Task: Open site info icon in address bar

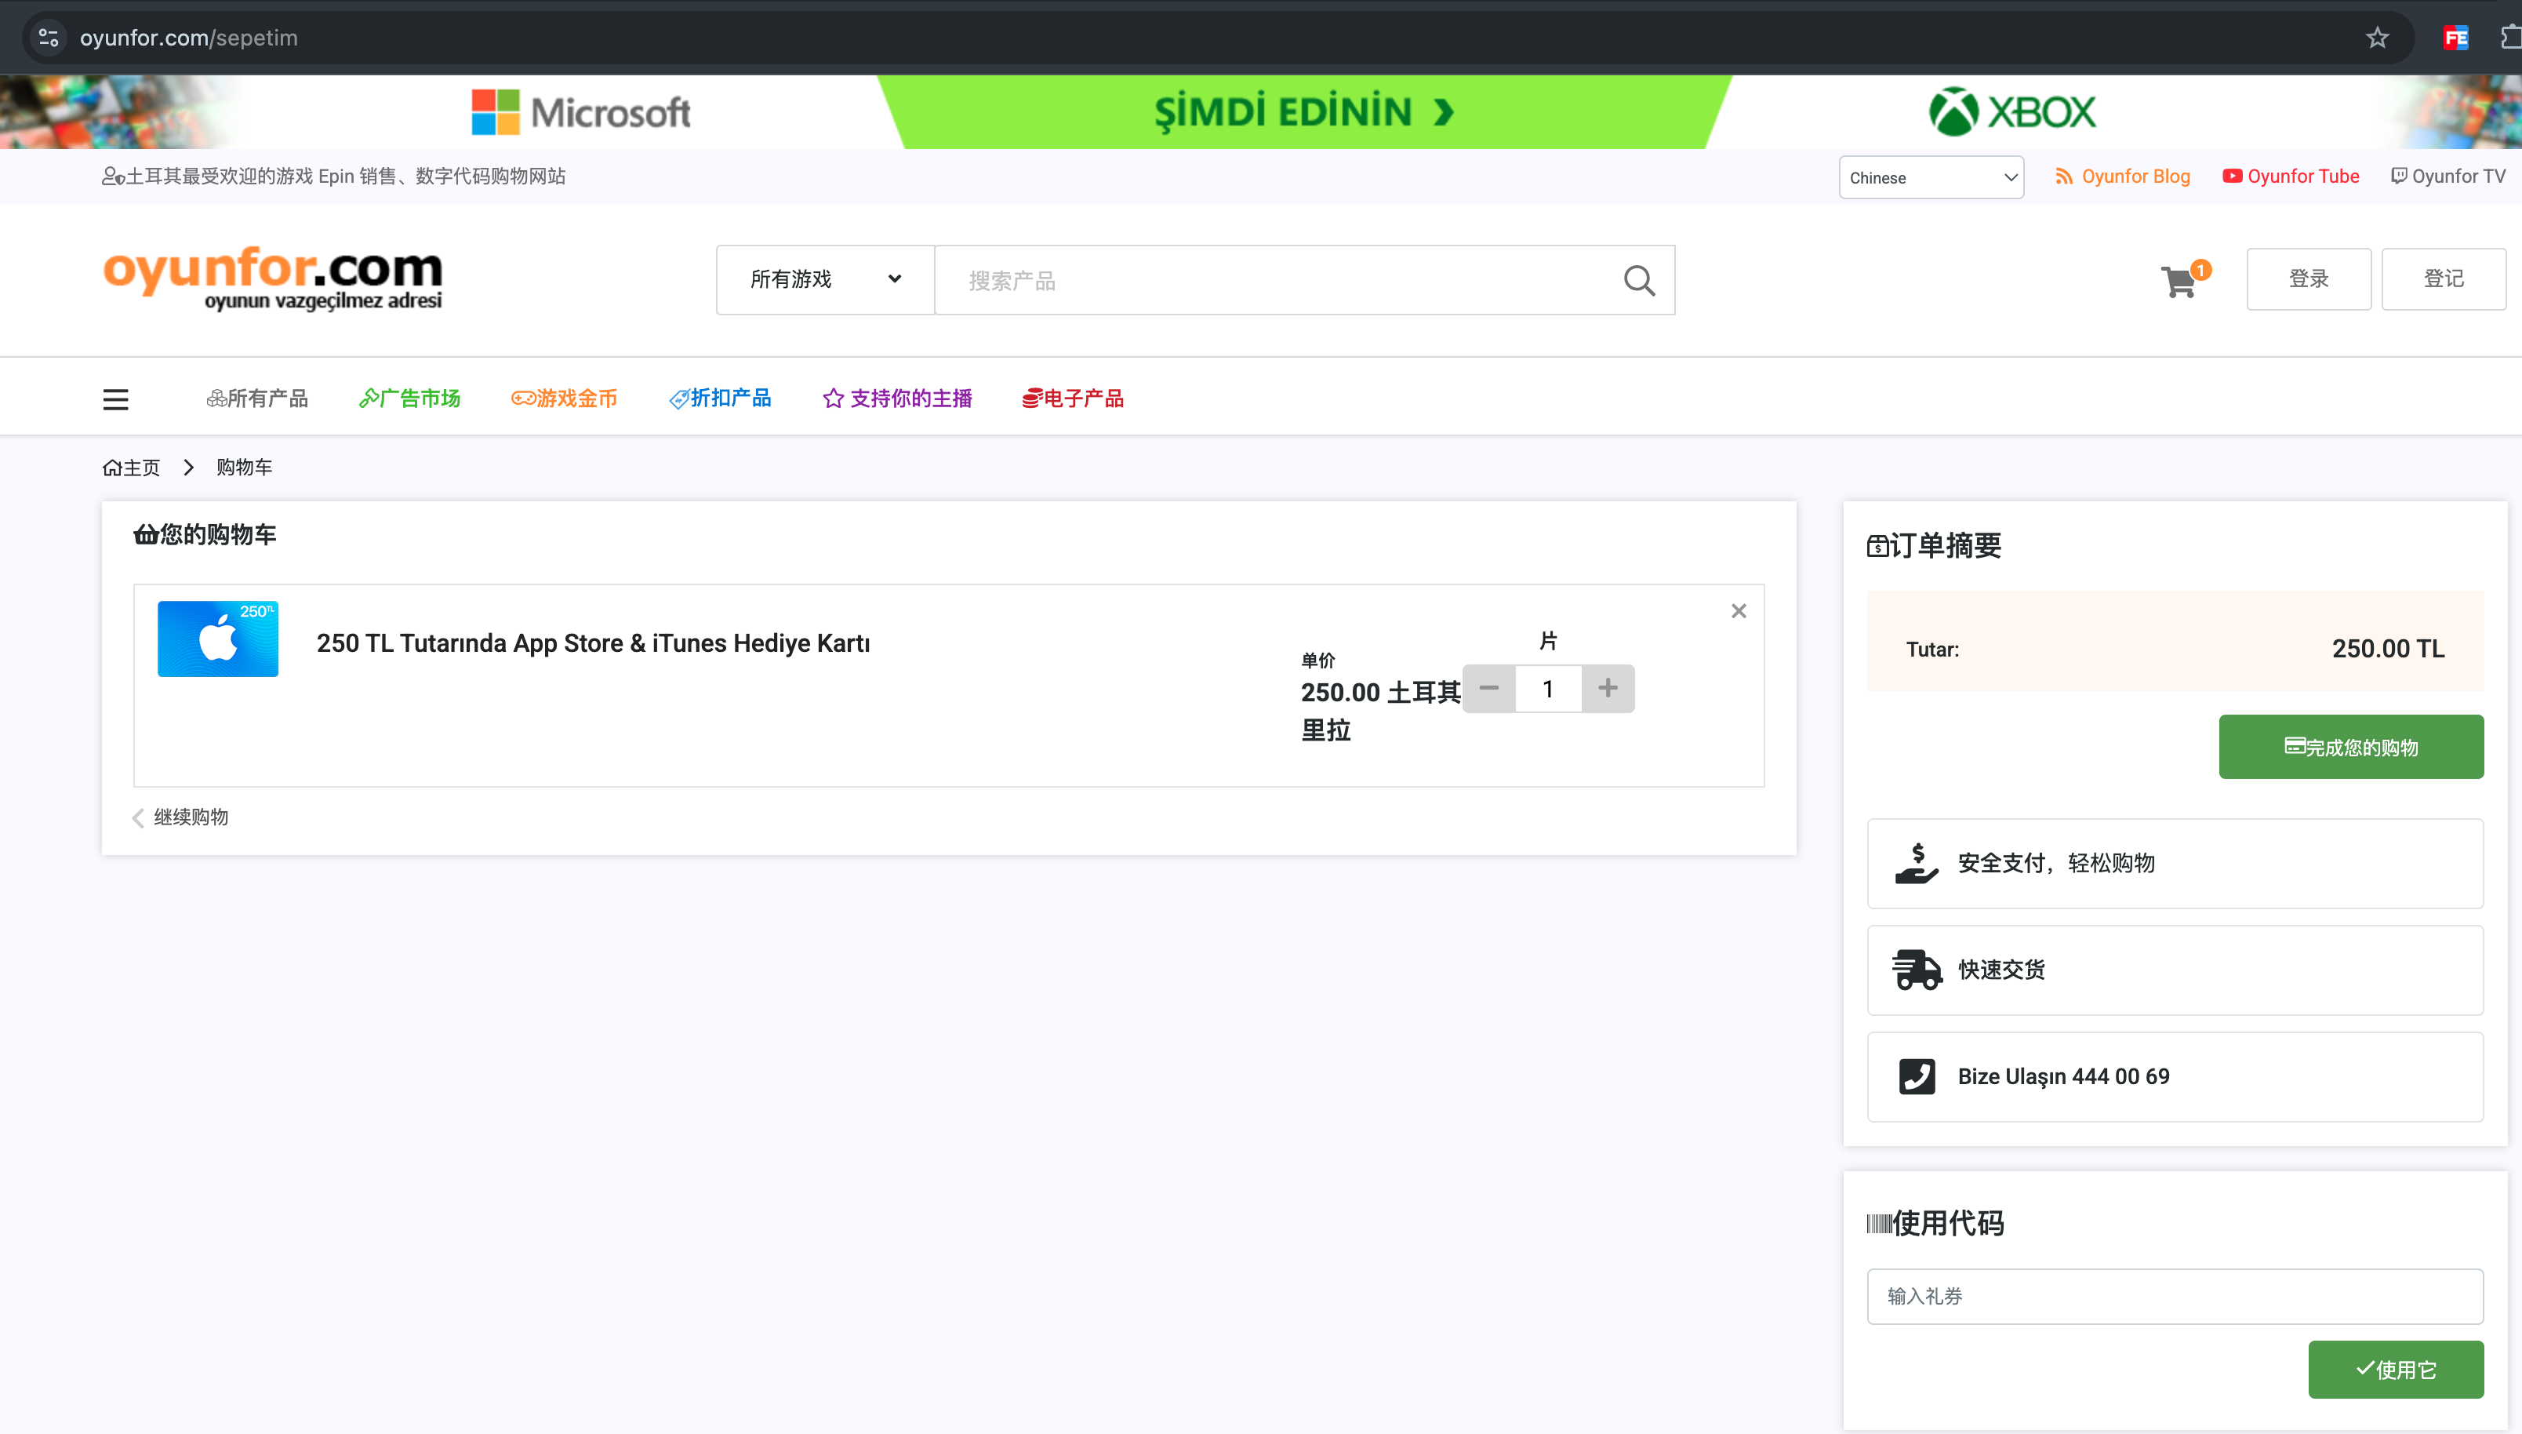Action: tap(49, 38)
